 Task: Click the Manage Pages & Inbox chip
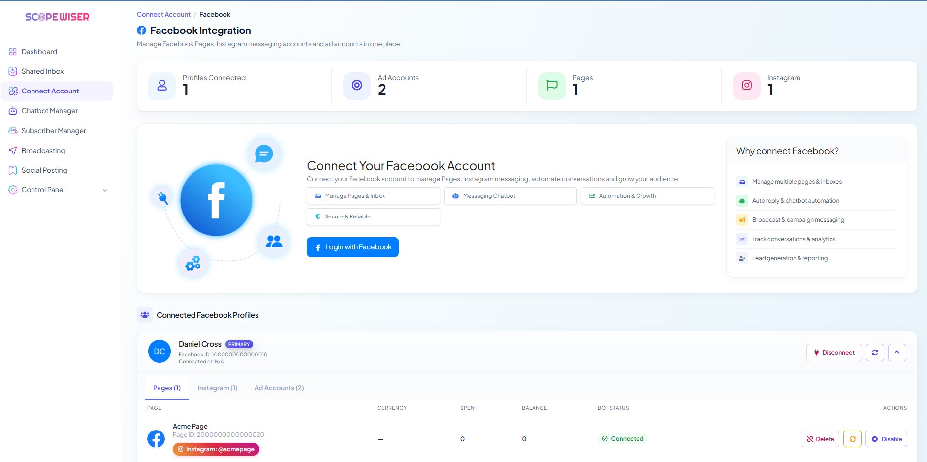pos(373,196)
